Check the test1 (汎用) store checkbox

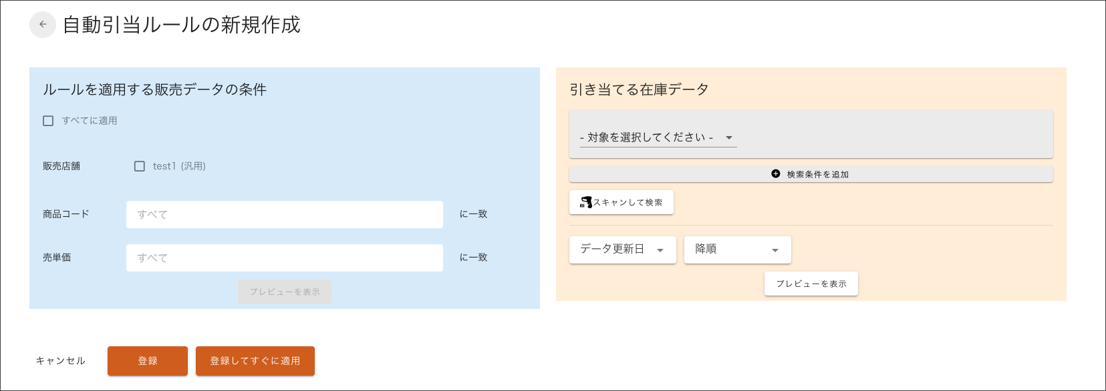(140, 166)
